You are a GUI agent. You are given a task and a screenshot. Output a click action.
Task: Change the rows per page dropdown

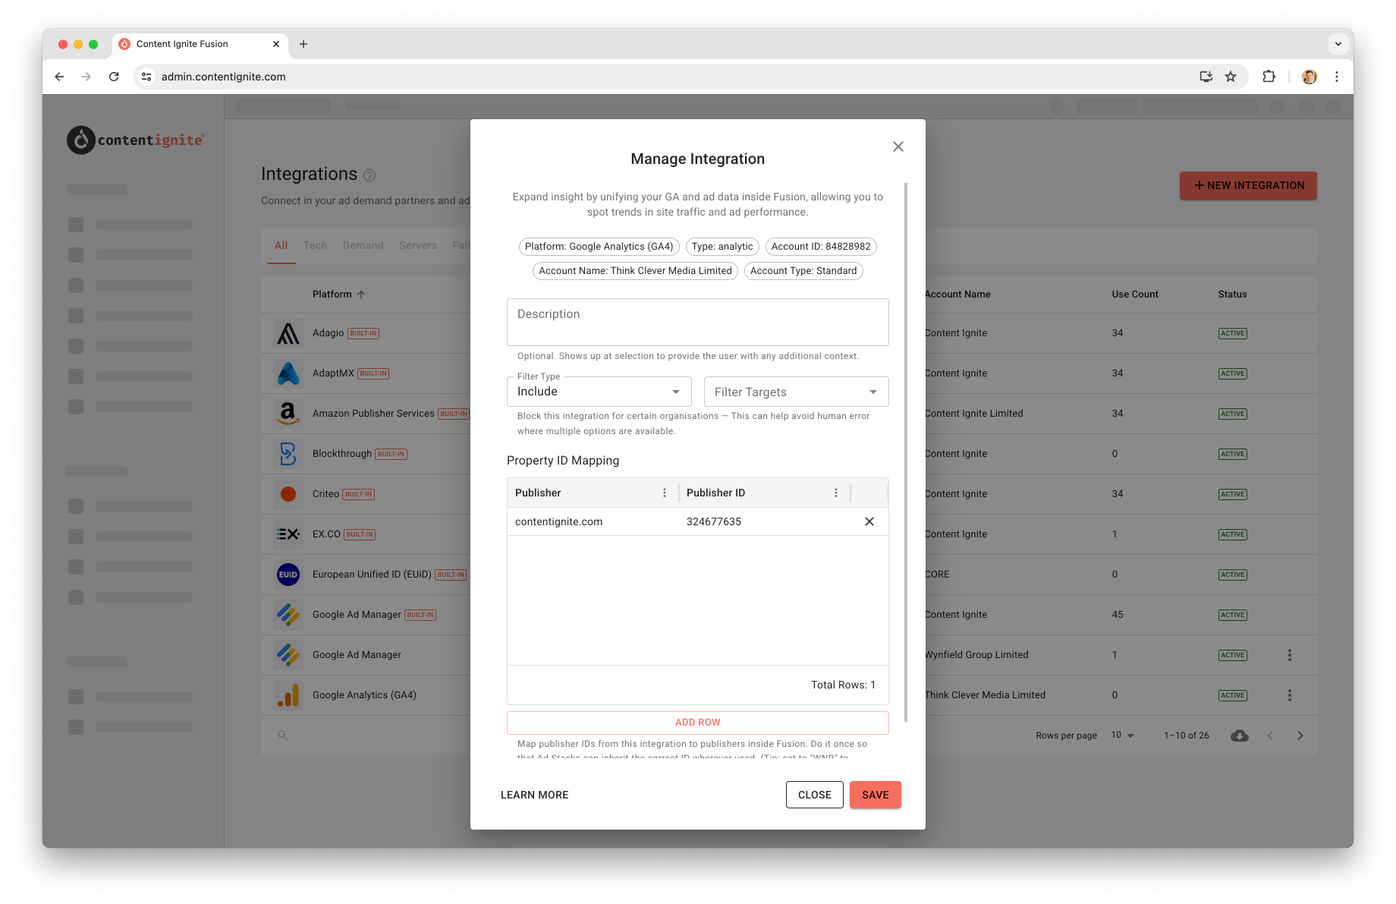coord(1123,735)
